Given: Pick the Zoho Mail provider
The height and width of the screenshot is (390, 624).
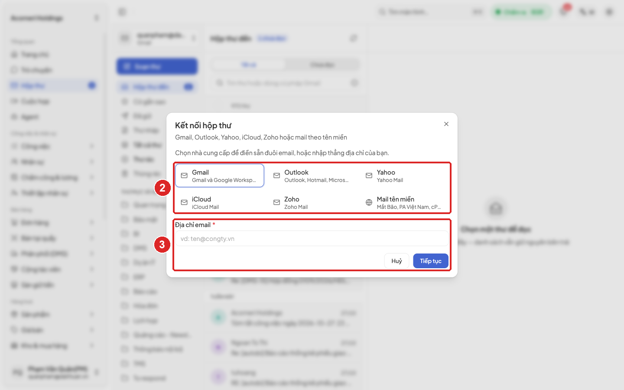Looking at the screenshot, I should 312,202.
